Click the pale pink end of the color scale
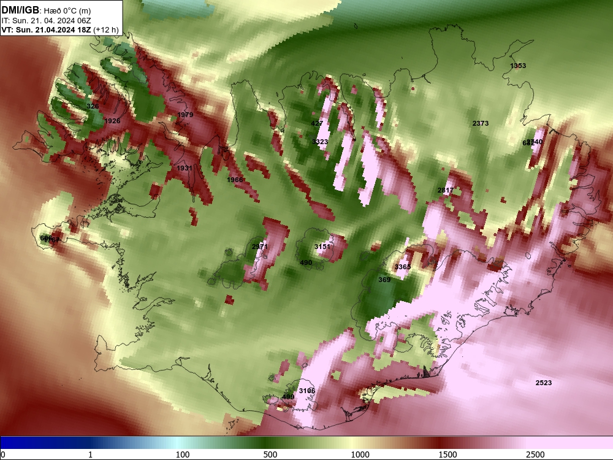Viewport: 613px width, 460px height. [571, 443]
